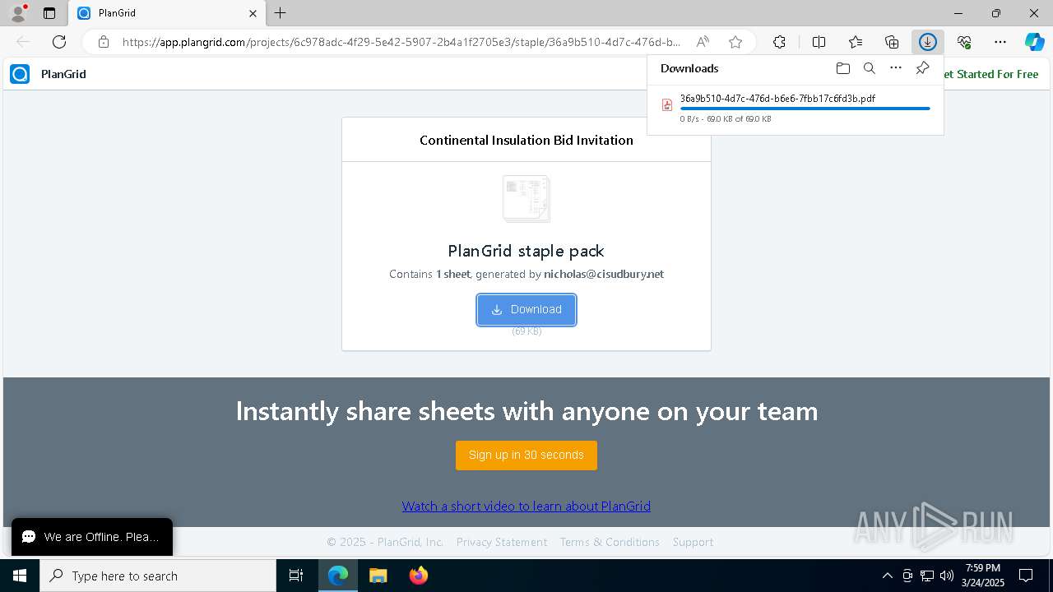
Task: Open downloads folder from Downloads panel
Action: (x=843, y=68)
